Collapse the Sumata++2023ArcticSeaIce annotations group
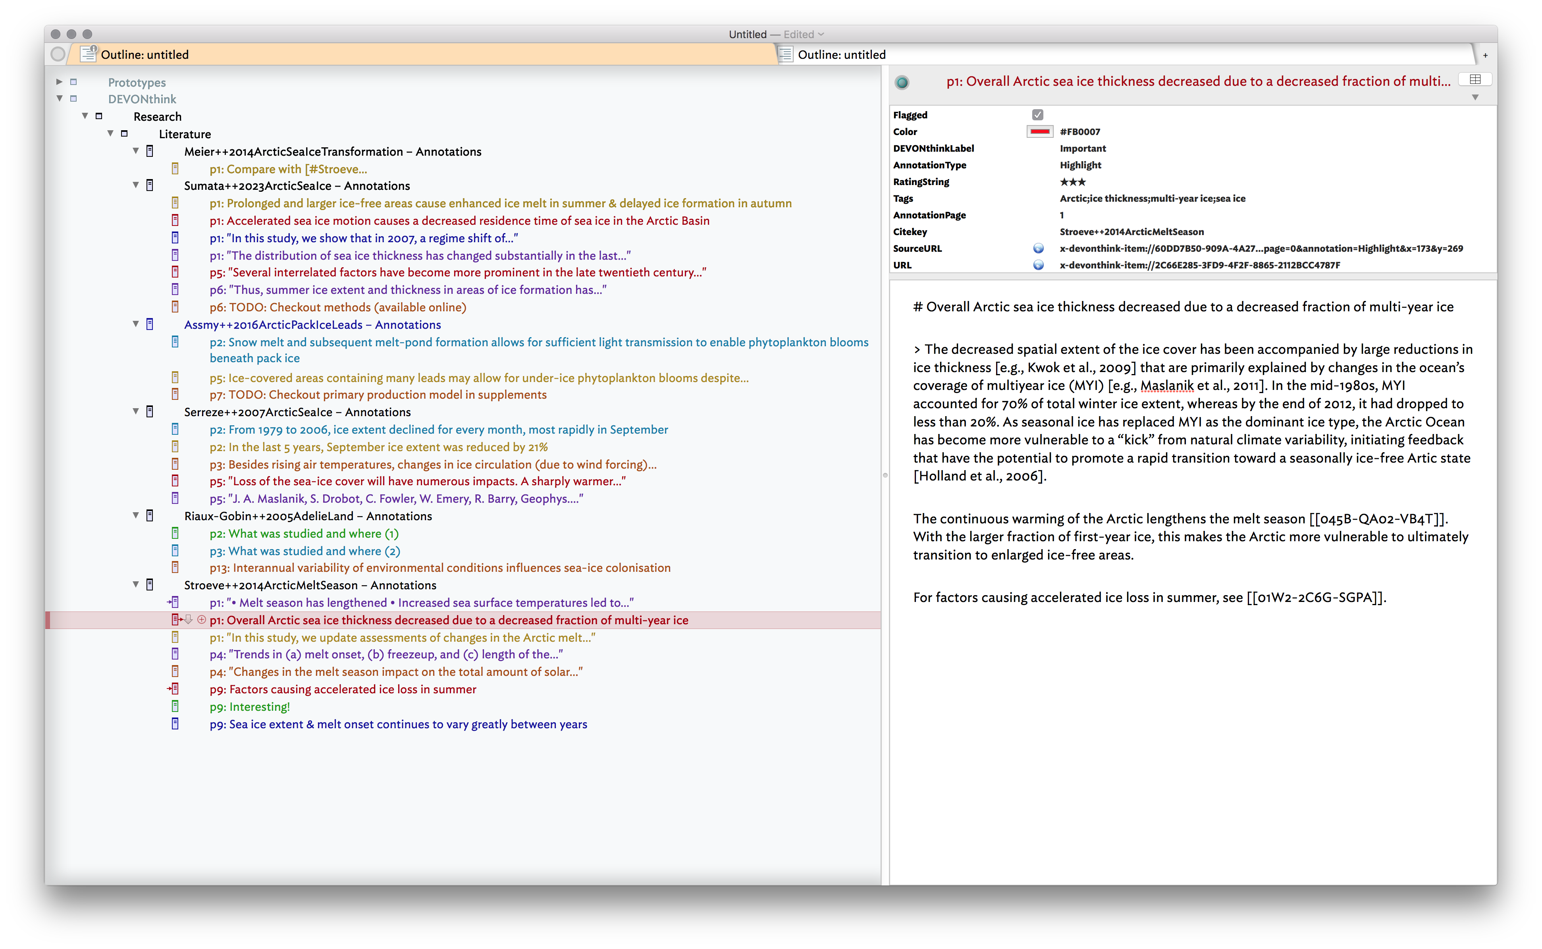Image resolution: width=1542 pixels, height=949 pixels. [135, 185]
